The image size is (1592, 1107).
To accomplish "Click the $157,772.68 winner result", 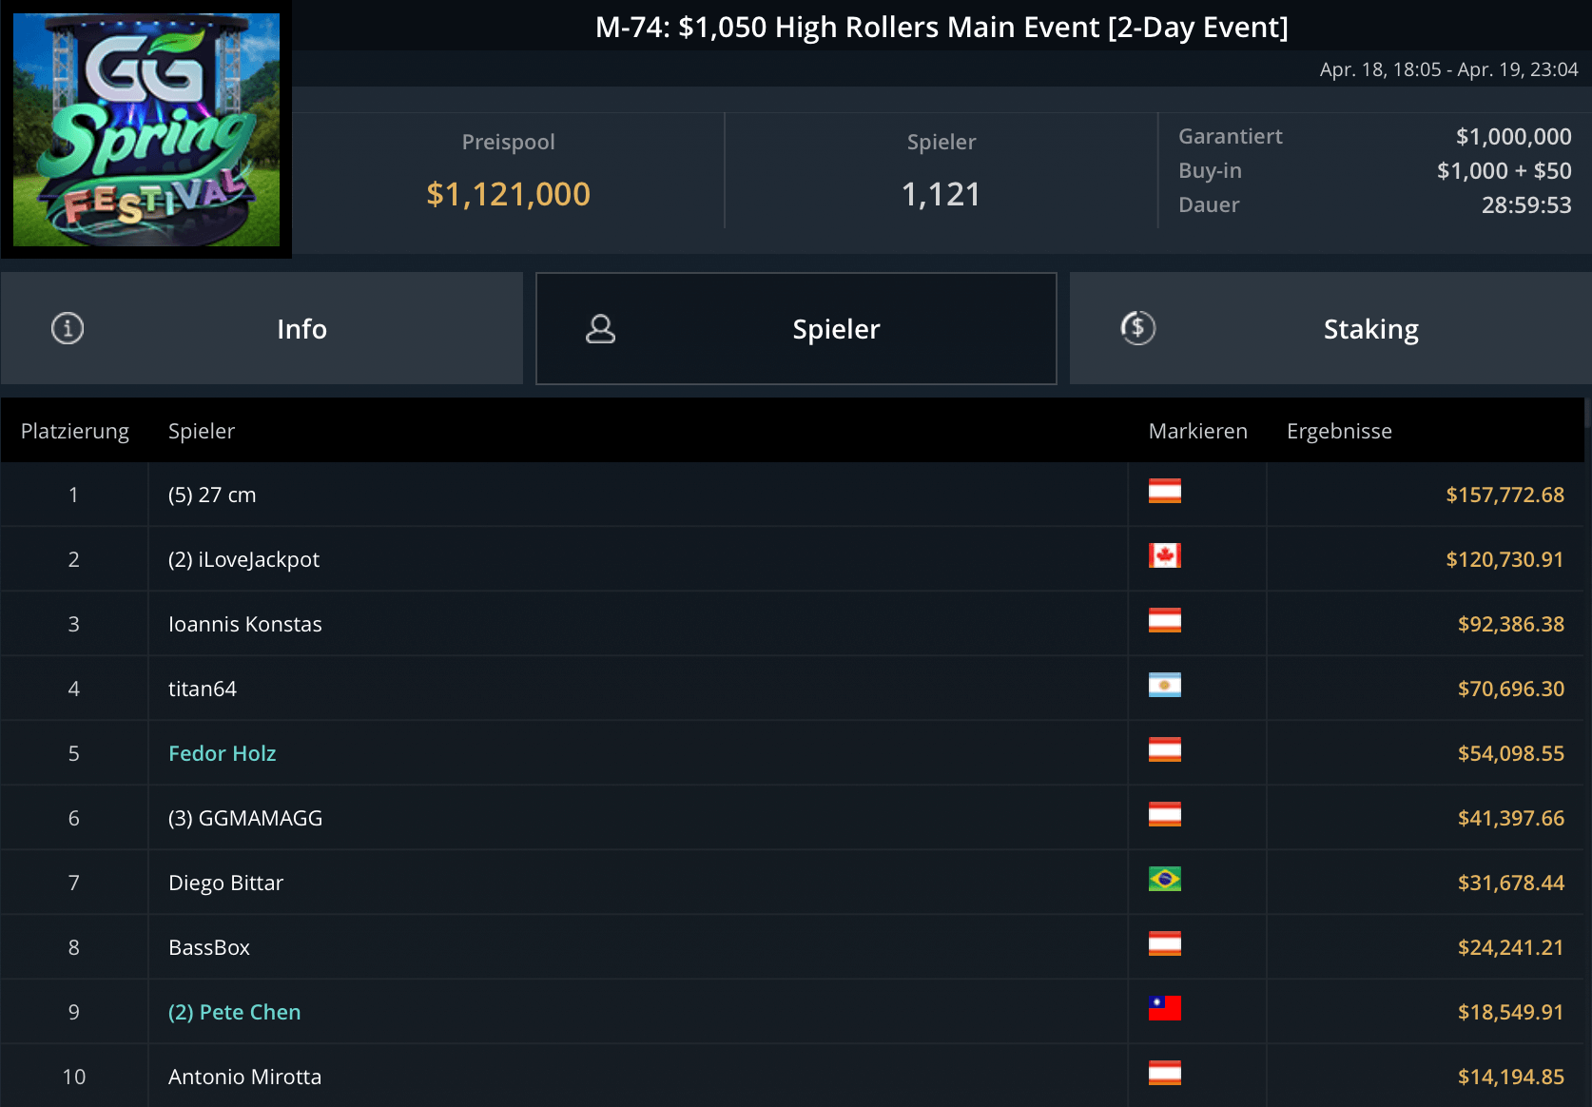I will point(1505,495).
